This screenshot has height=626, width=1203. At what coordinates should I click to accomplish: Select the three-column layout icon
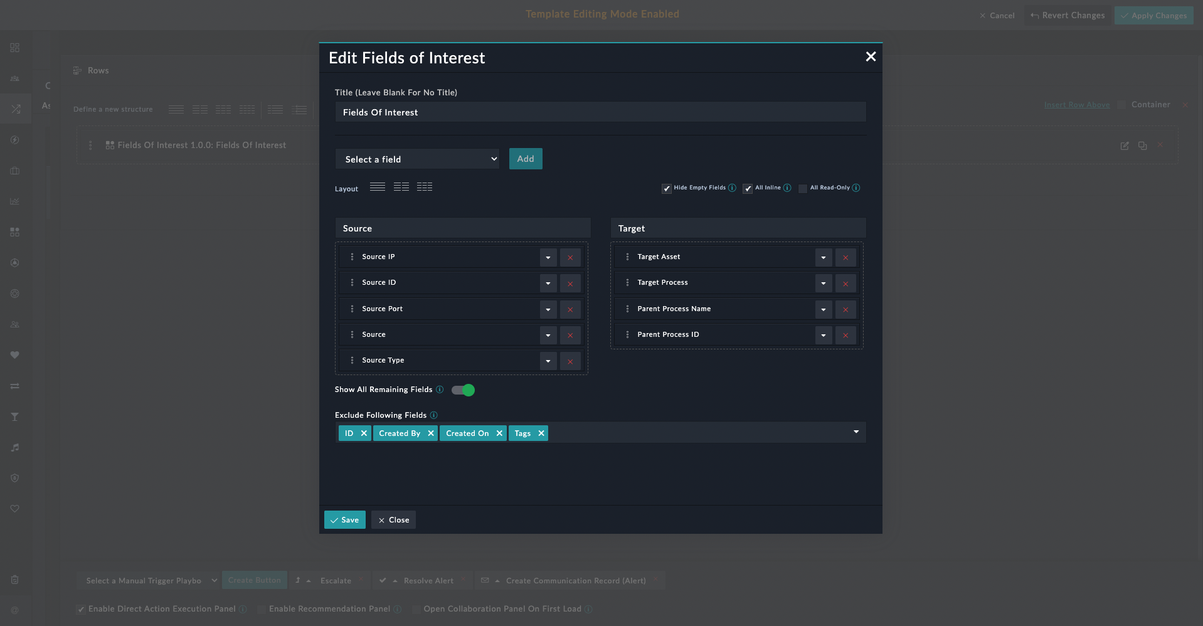click(x=425, y=187)
